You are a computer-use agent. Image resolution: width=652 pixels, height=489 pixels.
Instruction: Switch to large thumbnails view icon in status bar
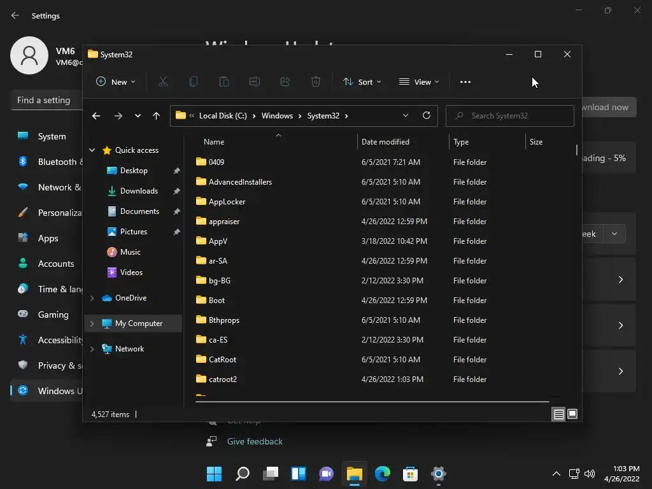(572, 414)
